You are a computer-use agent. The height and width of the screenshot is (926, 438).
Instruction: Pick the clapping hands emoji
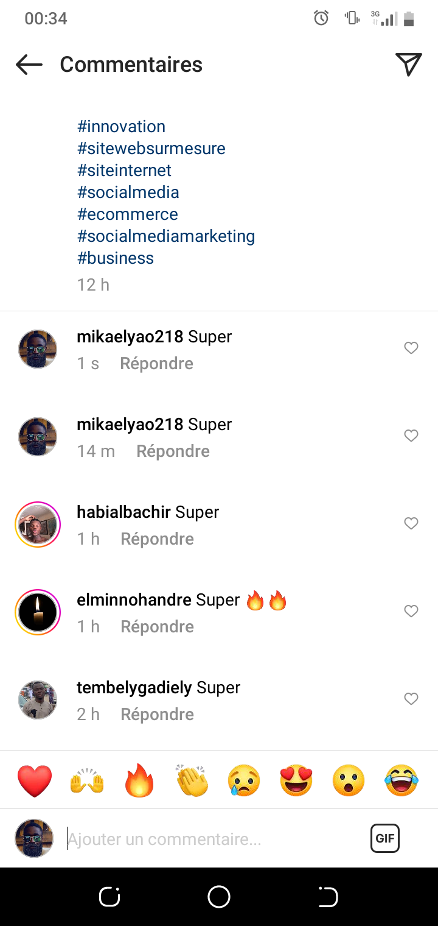(192, 780)
